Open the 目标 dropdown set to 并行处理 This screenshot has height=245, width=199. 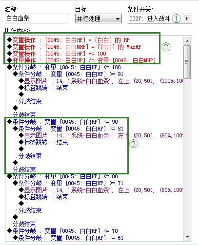click(x=99, y=19)
